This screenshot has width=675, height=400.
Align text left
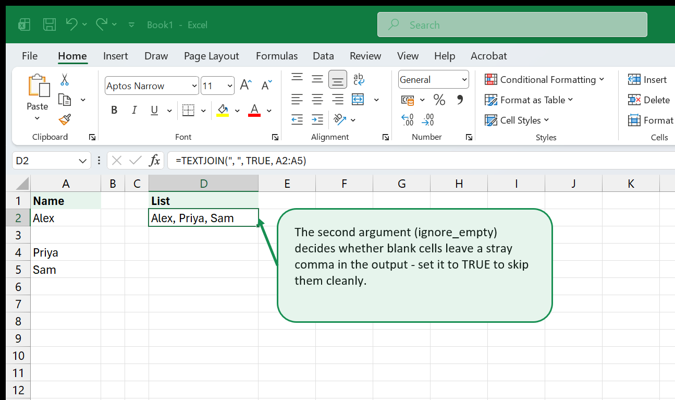coord(297,100)
